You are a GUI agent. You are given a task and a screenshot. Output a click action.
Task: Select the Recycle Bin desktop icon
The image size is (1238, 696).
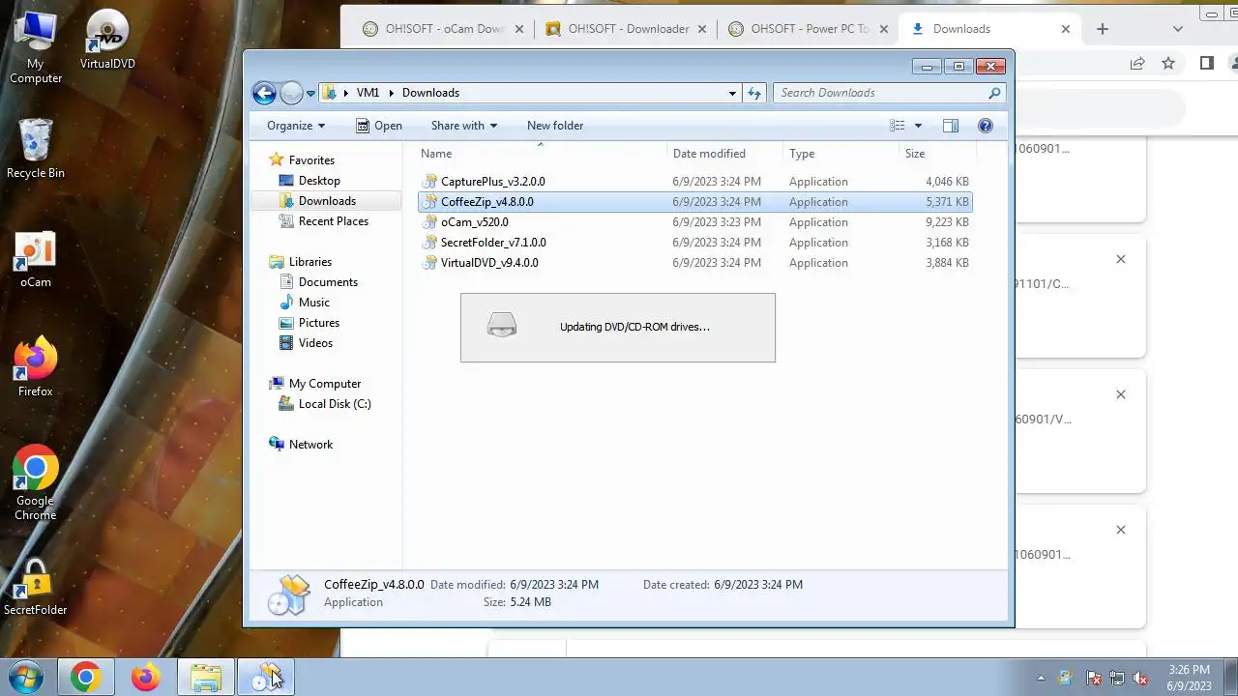[36, 149]
